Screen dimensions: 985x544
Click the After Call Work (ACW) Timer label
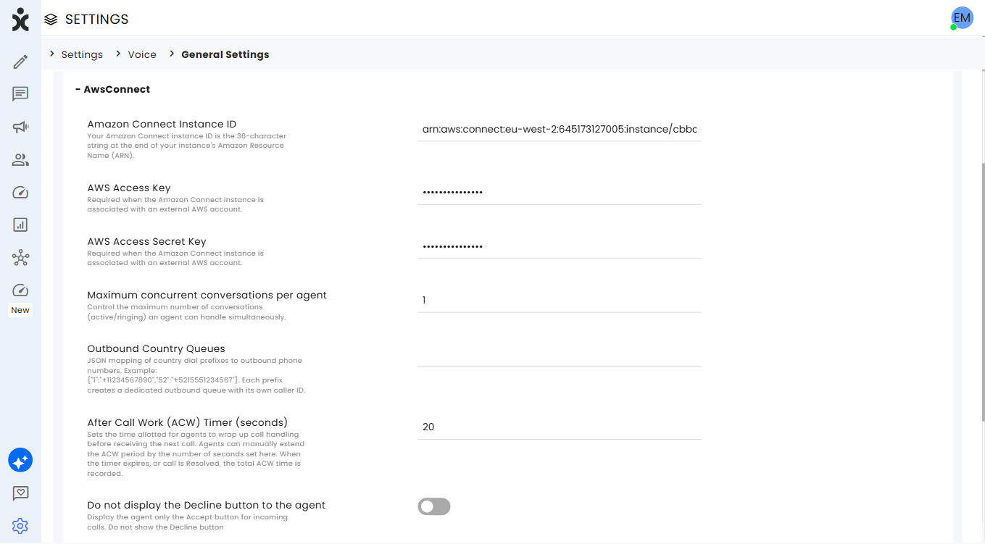click(x=188, y=422)
